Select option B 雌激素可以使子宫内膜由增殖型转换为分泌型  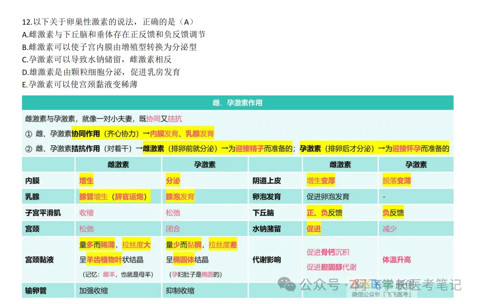coord(109,47)
